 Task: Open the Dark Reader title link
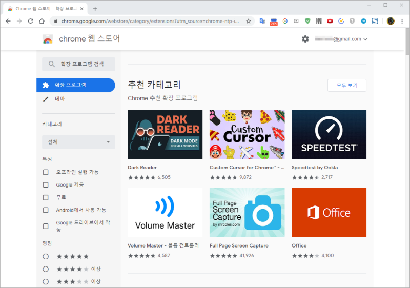point(142,168)
